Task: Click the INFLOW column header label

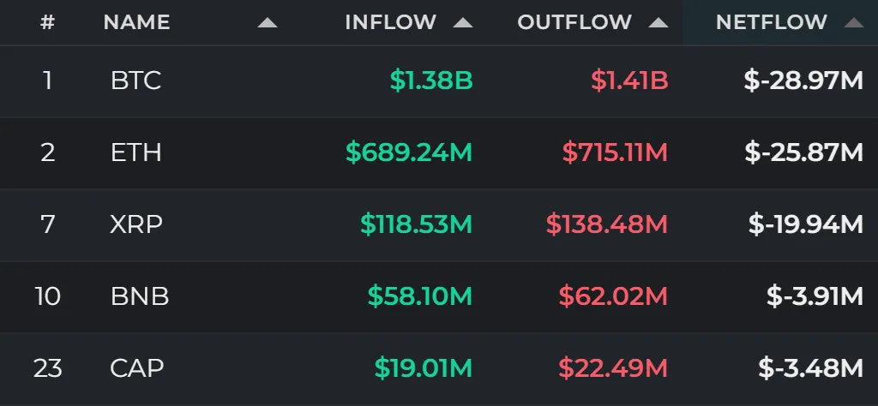Action: [391, 22]
